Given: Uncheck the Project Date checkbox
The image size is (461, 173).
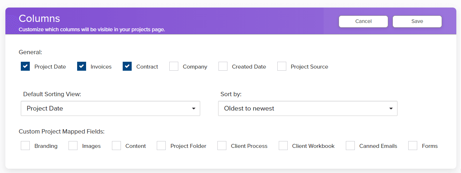Looking at the screenshot, I should pyautogui.click(x=25, y=66).
